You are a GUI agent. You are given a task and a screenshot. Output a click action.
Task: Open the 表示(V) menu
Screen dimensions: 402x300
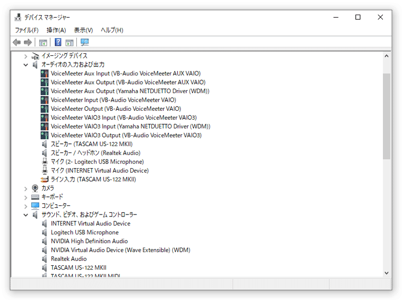pyautogui.click(x=83, y=30)
